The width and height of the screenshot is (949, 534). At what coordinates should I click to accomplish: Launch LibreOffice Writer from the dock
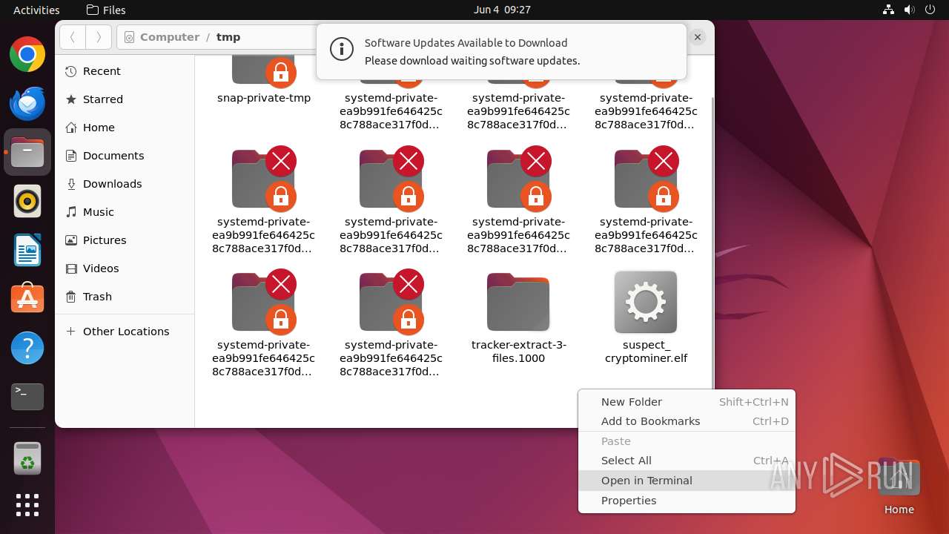tap(27, 250)
